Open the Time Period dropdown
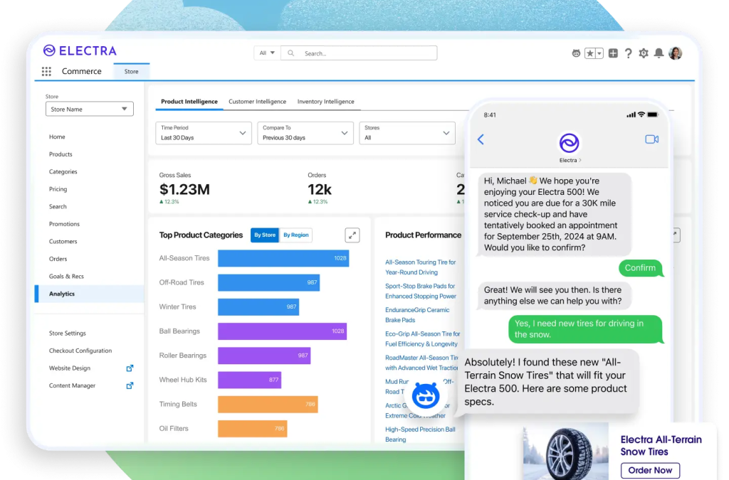The image size is (729, 480). click(x=203, y=133)
